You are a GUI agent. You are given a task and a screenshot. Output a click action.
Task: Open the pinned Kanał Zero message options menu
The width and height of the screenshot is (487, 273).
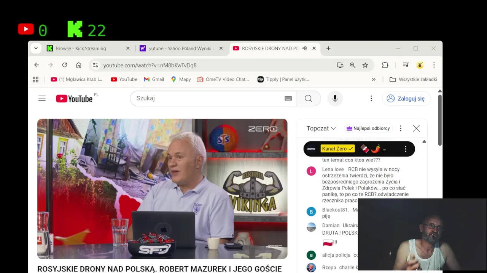(406, 149)
